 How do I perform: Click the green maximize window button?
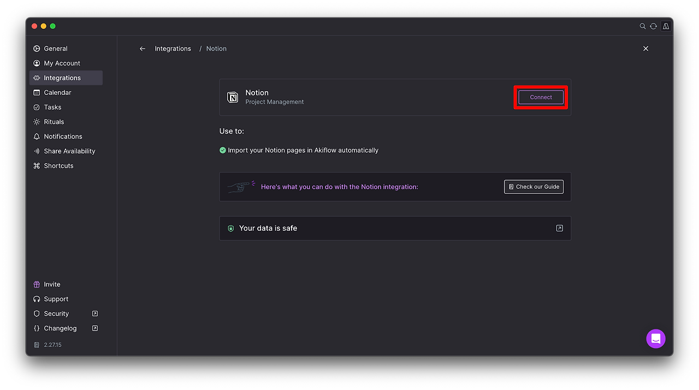point(53,26)
